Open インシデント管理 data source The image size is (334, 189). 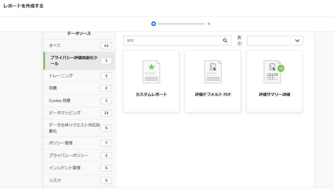click(x=79, y=168)
